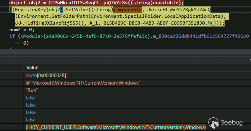This screenshot has width=251, height=131.
Task: Click the 'num2 = 0;' code line
Action: pos(22,30)
